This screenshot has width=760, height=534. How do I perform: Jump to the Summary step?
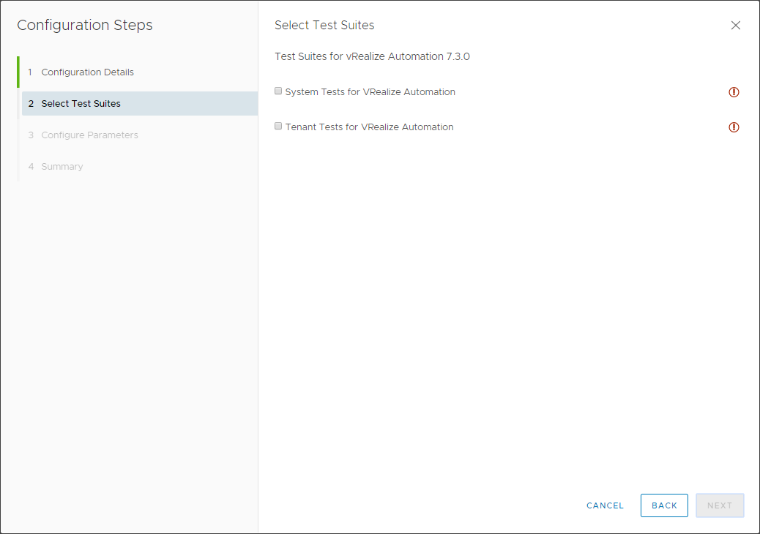62,167
